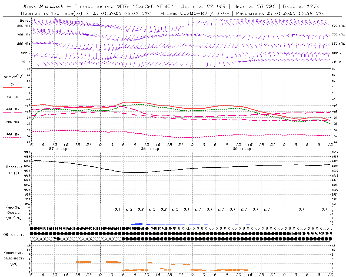This screenshot has height=277, width=346.
Task: Click the '(мм/1ч.)' precipitation unit label
Action: [14, 218]
